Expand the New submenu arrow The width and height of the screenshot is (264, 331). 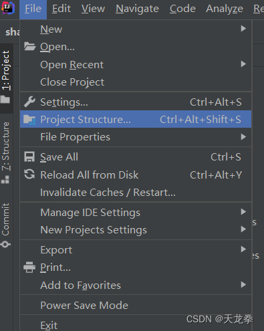[243, 29]
